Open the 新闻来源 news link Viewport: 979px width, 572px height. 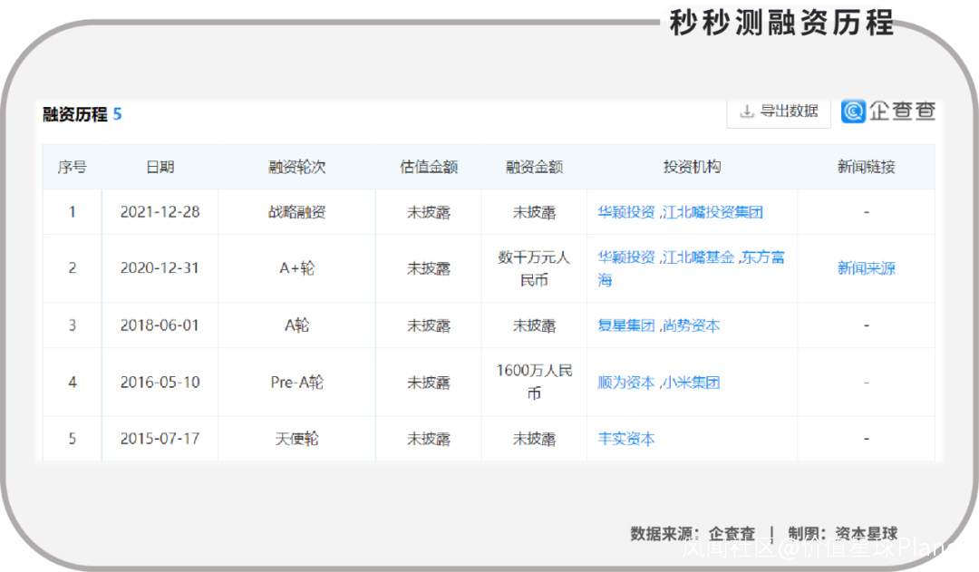coord(866,268)
